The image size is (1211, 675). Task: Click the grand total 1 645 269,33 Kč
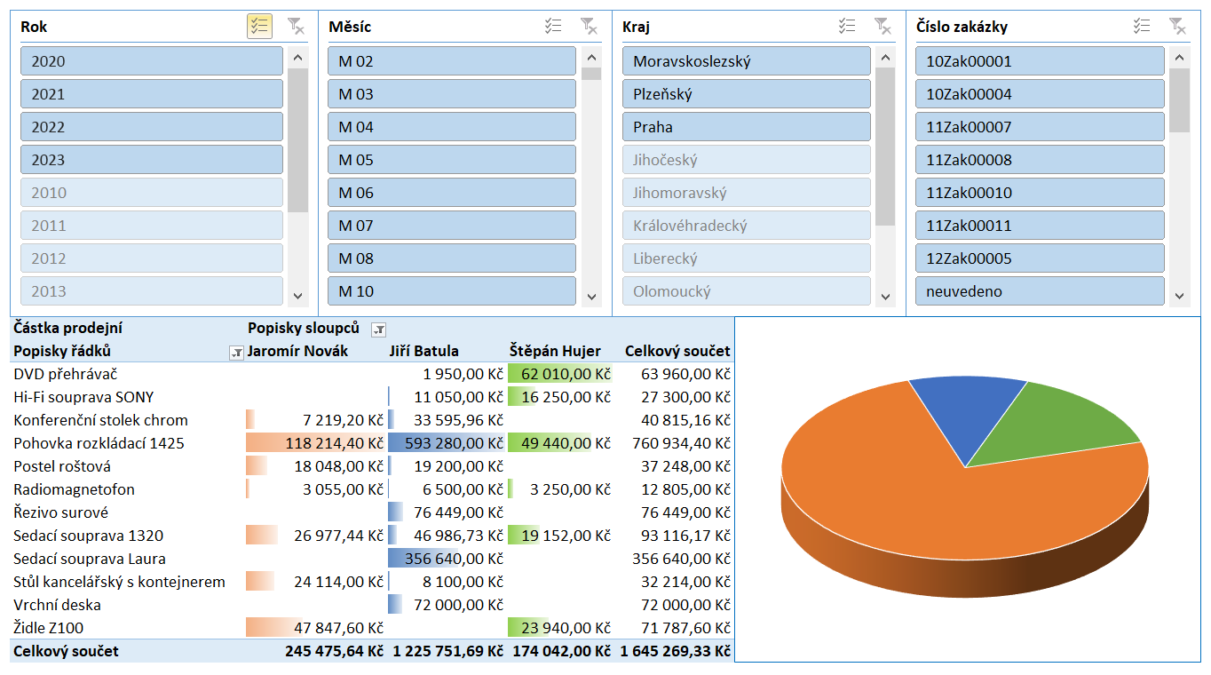point(675,651)
